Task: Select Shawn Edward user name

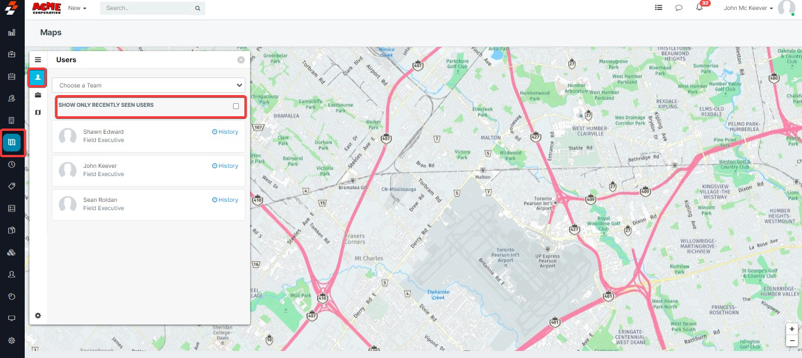Action: click(104, 132)
